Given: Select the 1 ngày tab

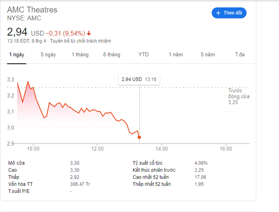Looking at the screenshot, I should [17, 55].
